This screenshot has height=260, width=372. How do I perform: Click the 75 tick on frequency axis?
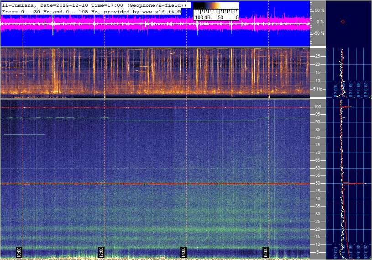(319, 145)
